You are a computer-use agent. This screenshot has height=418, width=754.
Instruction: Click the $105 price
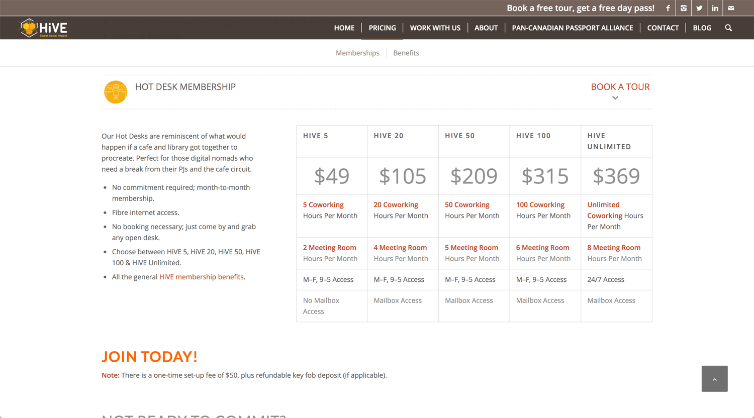(403, 176)
